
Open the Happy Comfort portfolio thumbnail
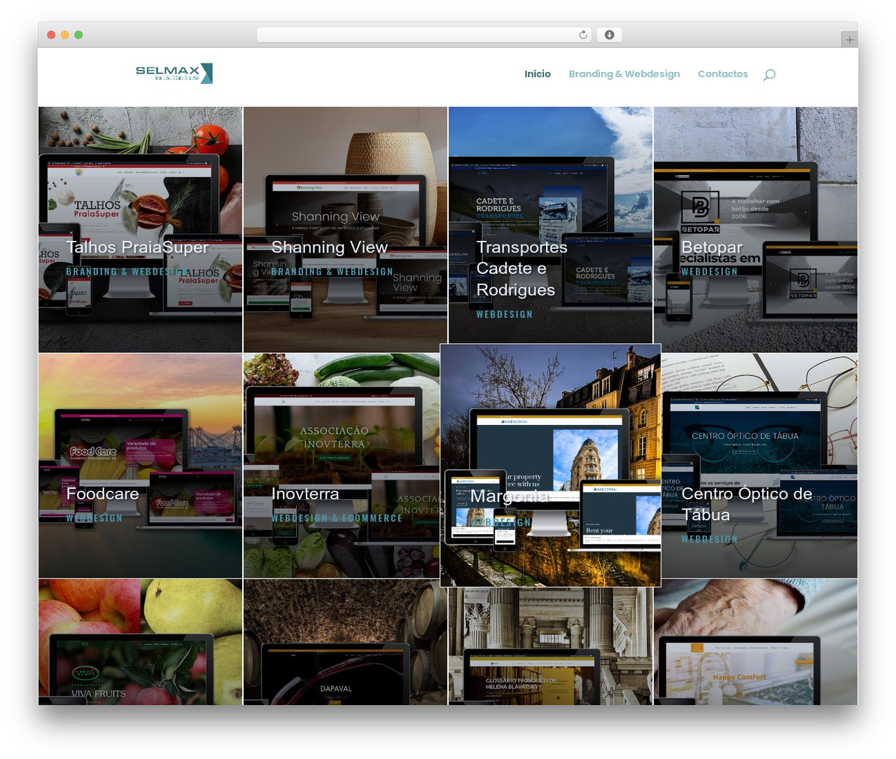coord(755,641)
